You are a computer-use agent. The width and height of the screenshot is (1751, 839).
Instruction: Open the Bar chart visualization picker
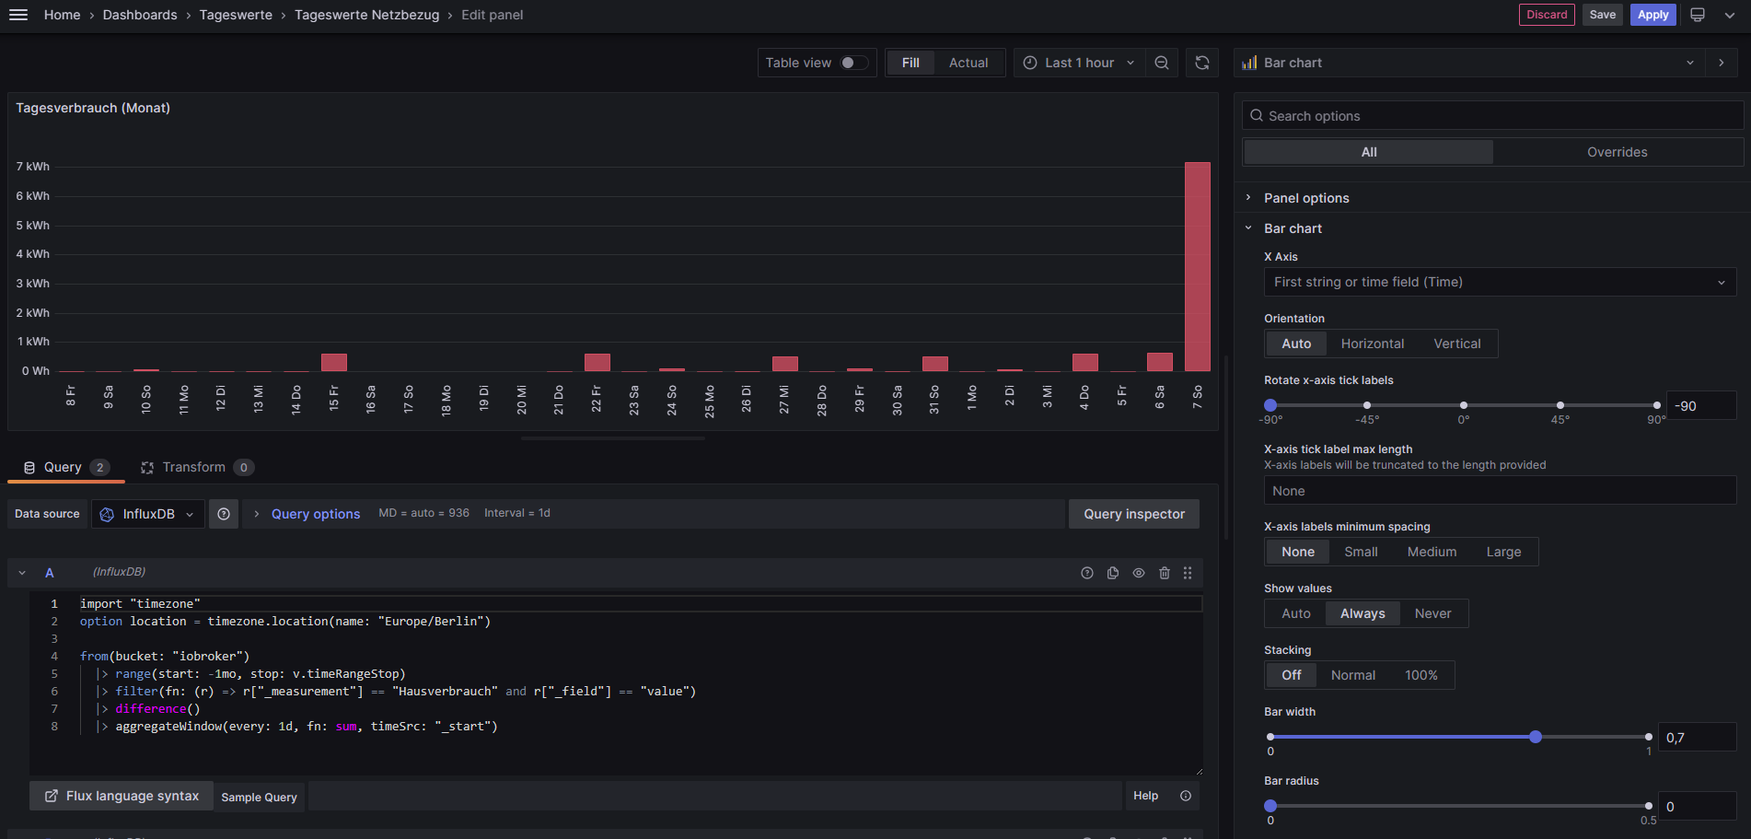(1468, 63)
